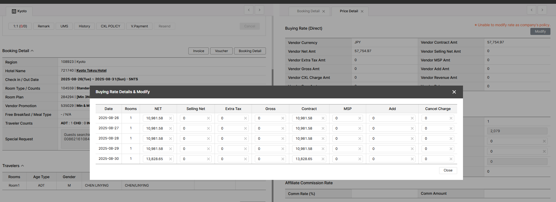This screenshot has height=202, width=556.
Task: Clear the Selling Net field for 2025-08-27
Action: point(208,128)
